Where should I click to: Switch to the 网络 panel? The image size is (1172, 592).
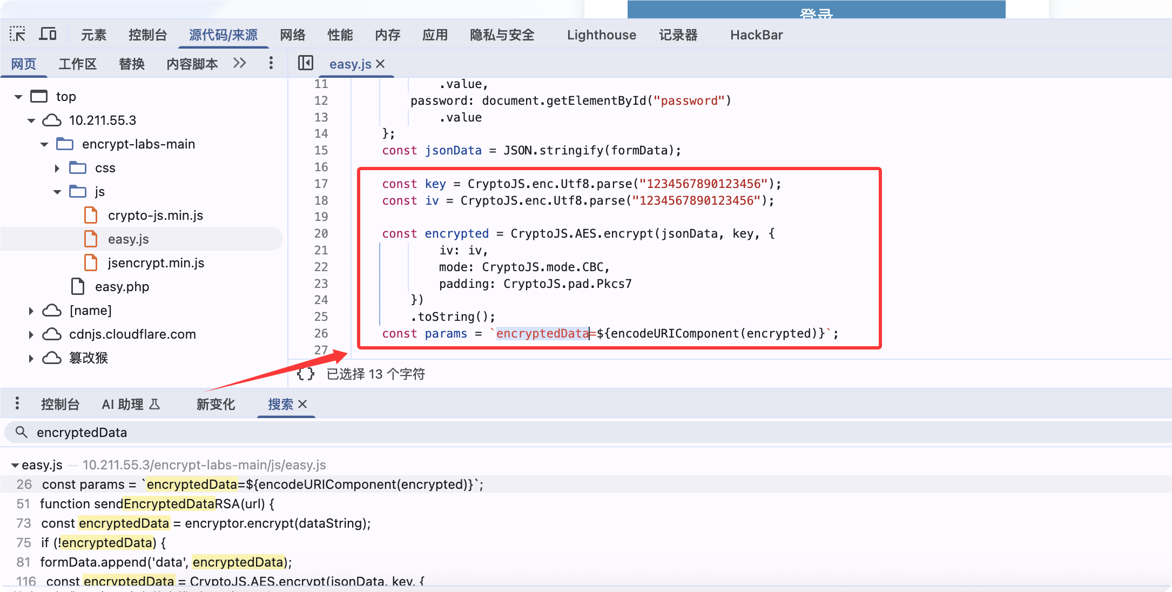pos(293,35)
